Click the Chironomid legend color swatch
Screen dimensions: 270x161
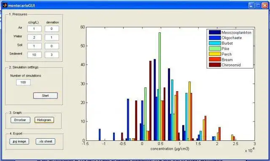coord(215,65)
